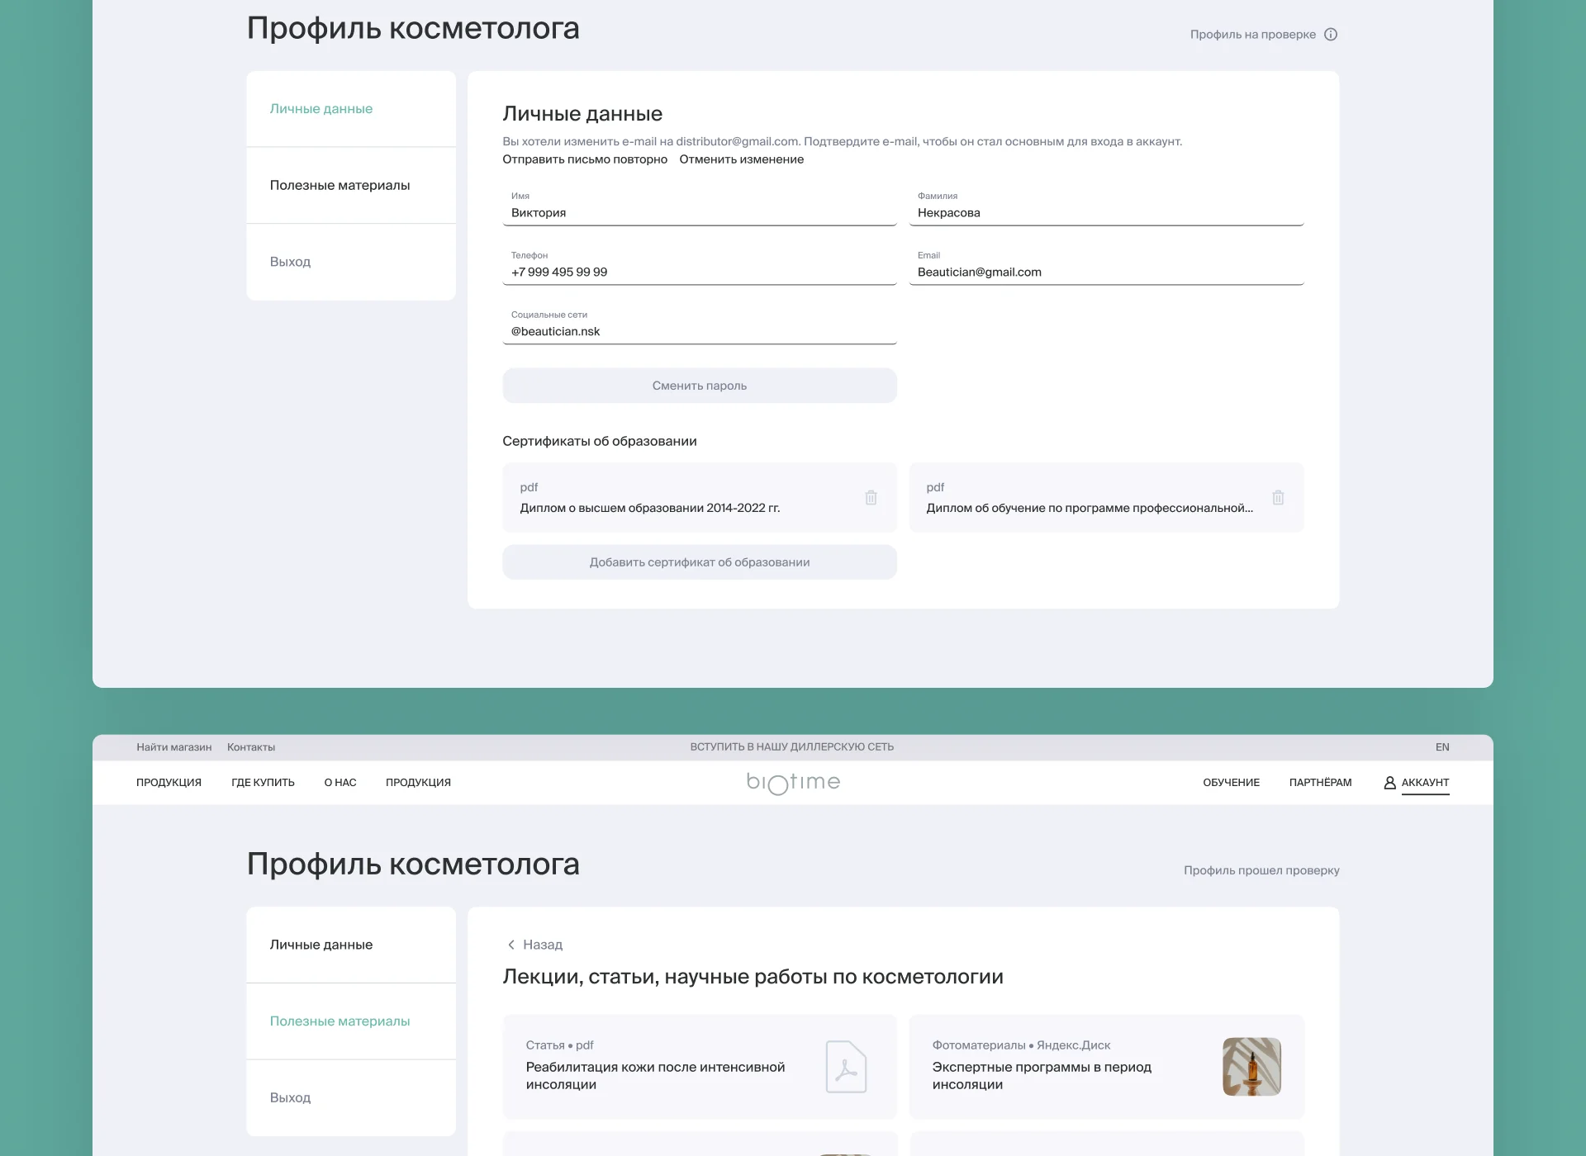1586x1156 pixels.
Task: Open the 'АККАУНТ' nav item
Action: 1425,783
